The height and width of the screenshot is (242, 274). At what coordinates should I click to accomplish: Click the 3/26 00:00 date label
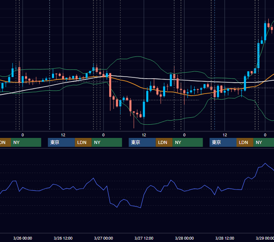point(23,238)
